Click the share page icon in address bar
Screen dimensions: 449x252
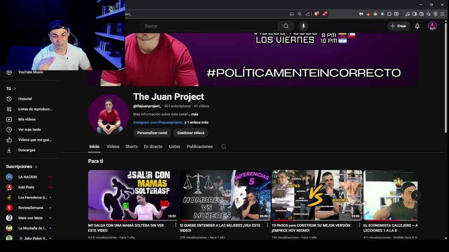pyautogui.click(x=308, y=14)
